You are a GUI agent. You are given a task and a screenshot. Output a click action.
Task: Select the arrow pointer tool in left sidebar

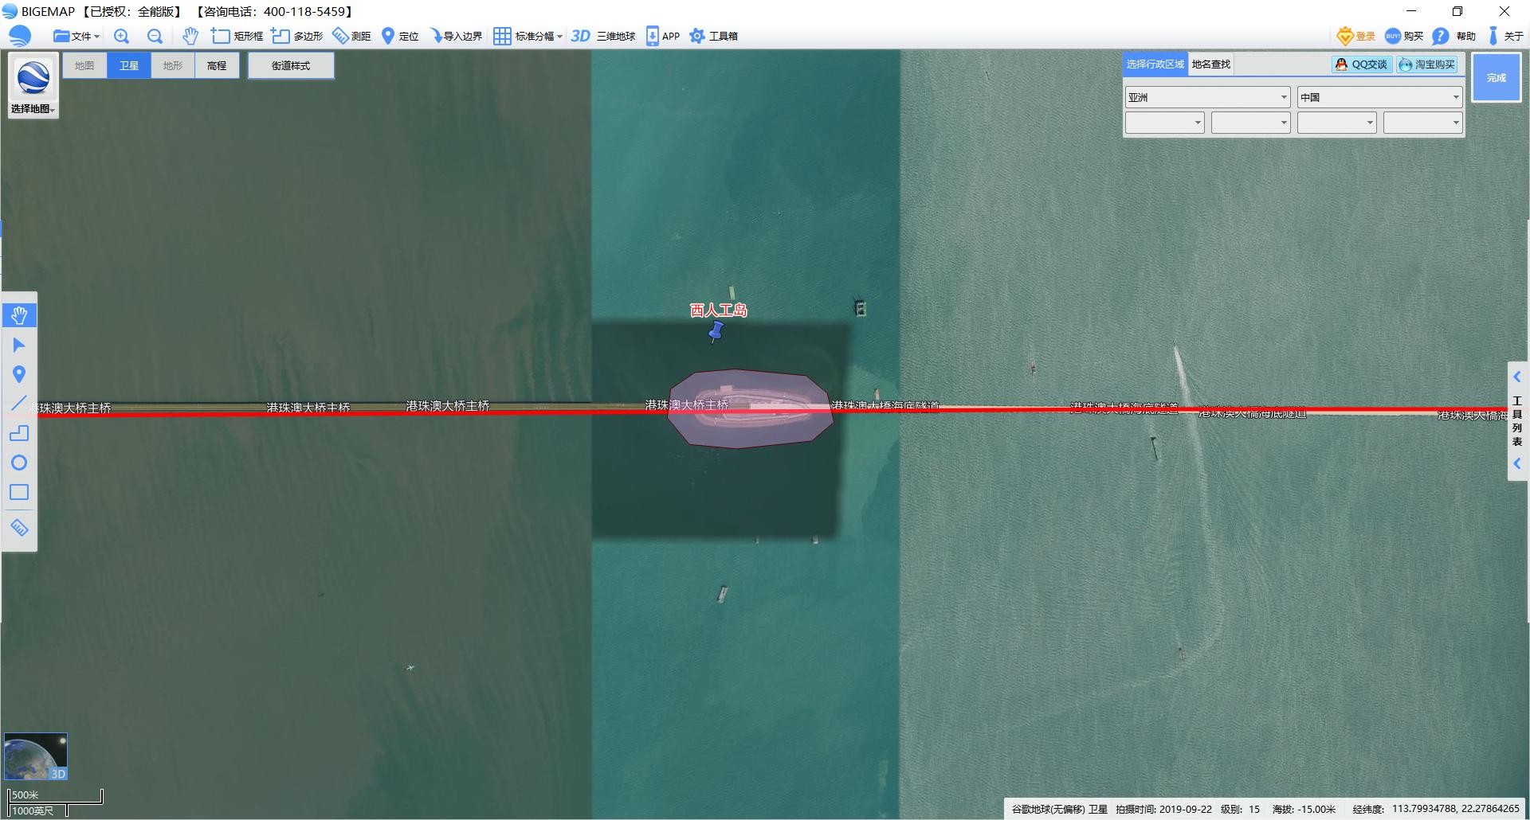pyautogui.click(x=19, y=345)
